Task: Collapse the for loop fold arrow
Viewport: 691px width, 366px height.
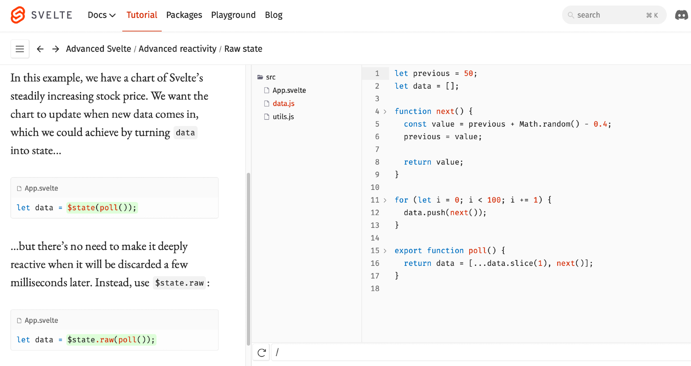Action: (385, 200)
